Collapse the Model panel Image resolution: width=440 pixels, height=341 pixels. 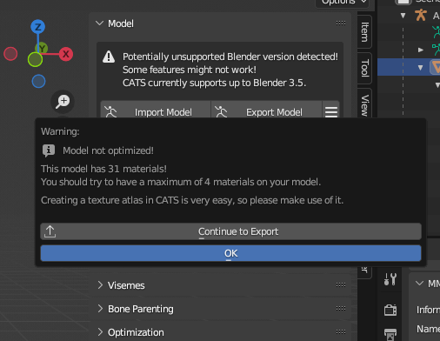[x=99, y=23]
